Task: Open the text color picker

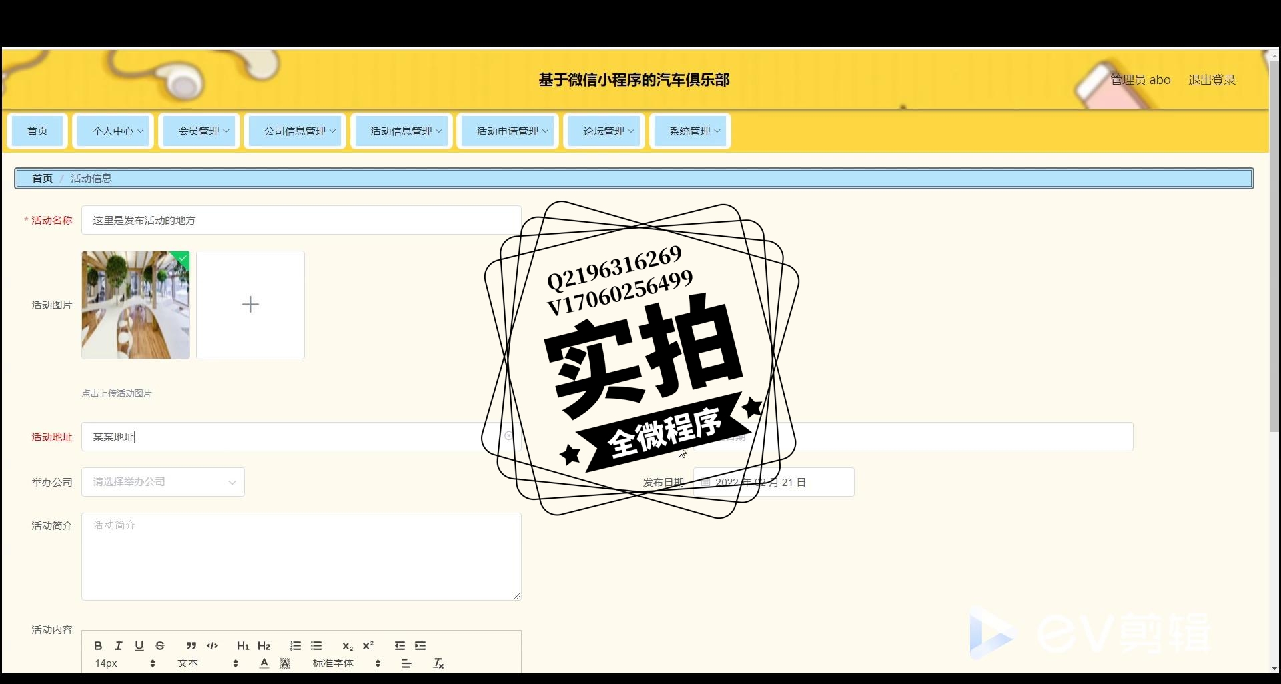Action: pos(264,663)
